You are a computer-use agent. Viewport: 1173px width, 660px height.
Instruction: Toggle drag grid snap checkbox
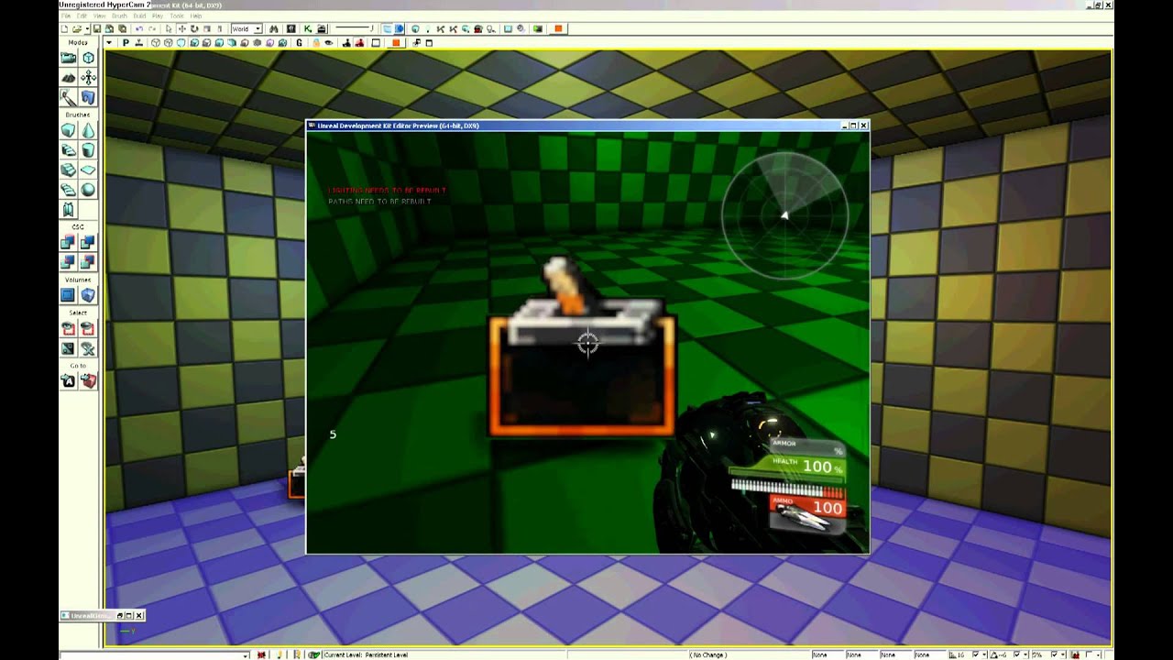[x=975, y=654]
